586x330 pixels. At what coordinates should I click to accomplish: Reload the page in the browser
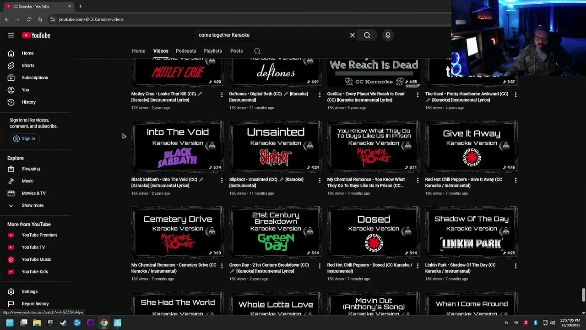(x=28, y=19)
